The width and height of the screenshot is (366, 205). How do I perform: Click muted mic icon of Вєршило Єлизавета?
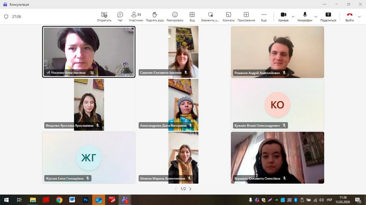(x=285, y=178)
